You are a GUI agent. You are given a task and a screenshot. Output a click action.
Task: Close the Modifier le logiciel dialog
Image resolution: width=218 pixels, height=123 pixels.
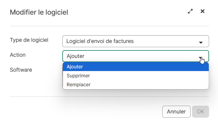click(202, 11)
